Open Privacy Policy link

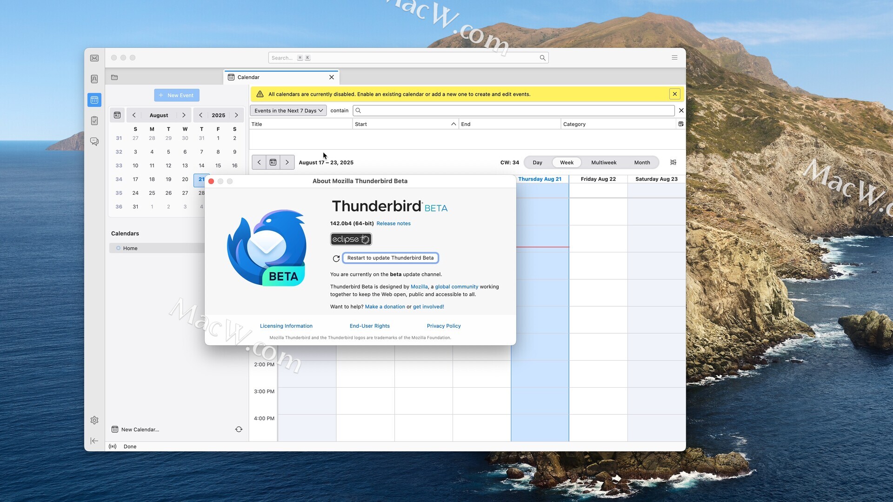[444, 326]
